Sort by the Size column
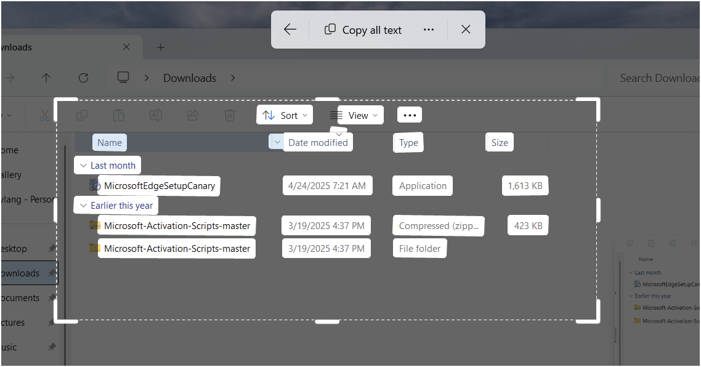Screen dimensions: 701x367 pos(500,143)
